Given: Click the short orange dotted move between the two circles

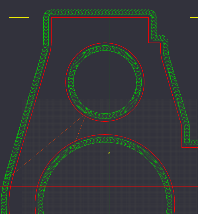Looking at the screenshot, I should 80,130.
